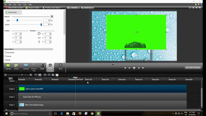Enable the Drop shadow checkbox
The image size is (206, 116).
(5, 52)
